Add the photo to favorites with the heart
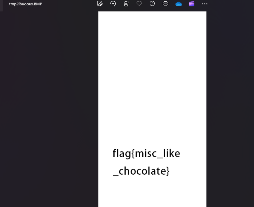Image resolution: width=254 pixels, height=207 pixels. (139, 4)
